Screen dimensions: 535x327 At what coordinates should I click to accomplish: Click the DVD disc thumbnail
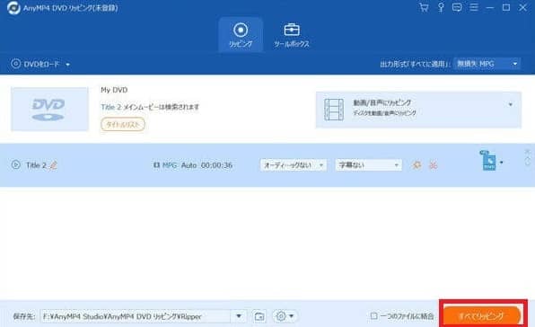(x=49, y=109)
